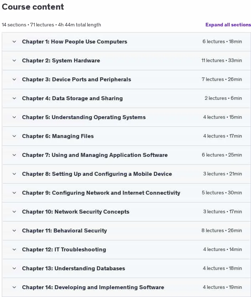
Task: Open Chapter 10 chevron arrow
Action: click(x=14, y=212)
